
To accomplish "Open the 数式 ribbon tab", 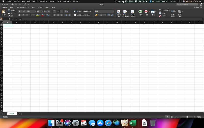I will 33,8.
